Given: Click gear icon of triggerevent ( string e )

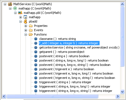Looking at the screenshot, I should pos(36,82).
